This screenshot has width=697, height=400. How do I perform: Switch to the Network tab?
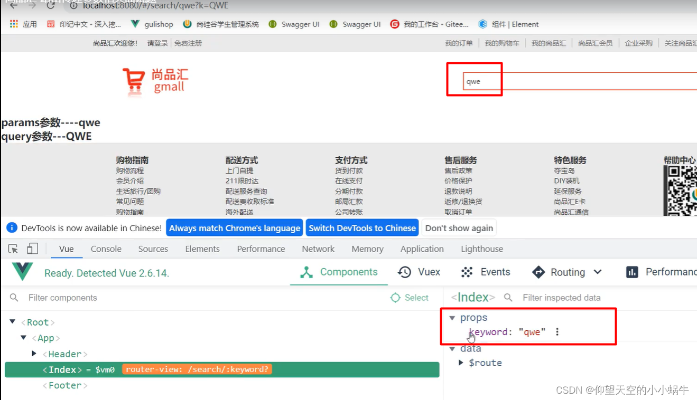click(318, 249)
